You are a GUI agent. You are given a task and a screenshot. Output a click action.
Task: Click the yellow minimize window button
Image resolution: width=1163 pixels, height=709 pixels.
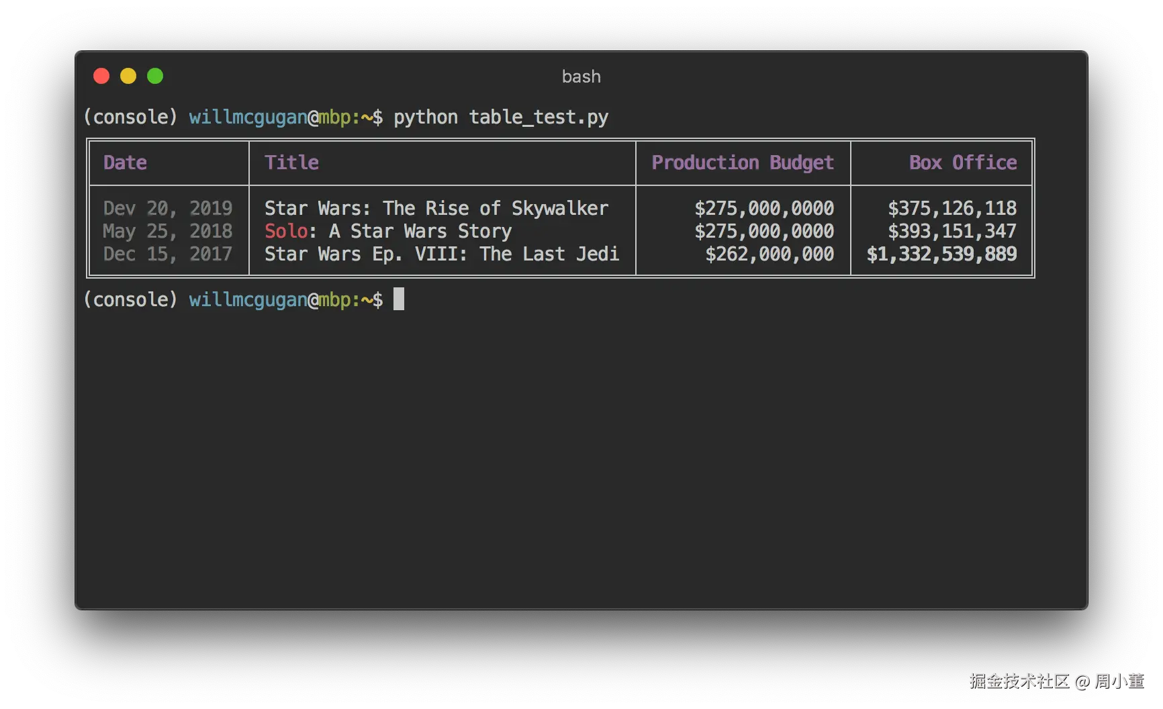[x=128, y=76]
